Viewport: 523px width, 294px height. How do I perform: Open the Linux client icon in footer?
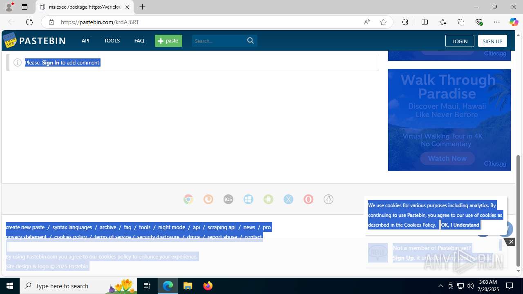pyautogui.click(x=329, y=199)
